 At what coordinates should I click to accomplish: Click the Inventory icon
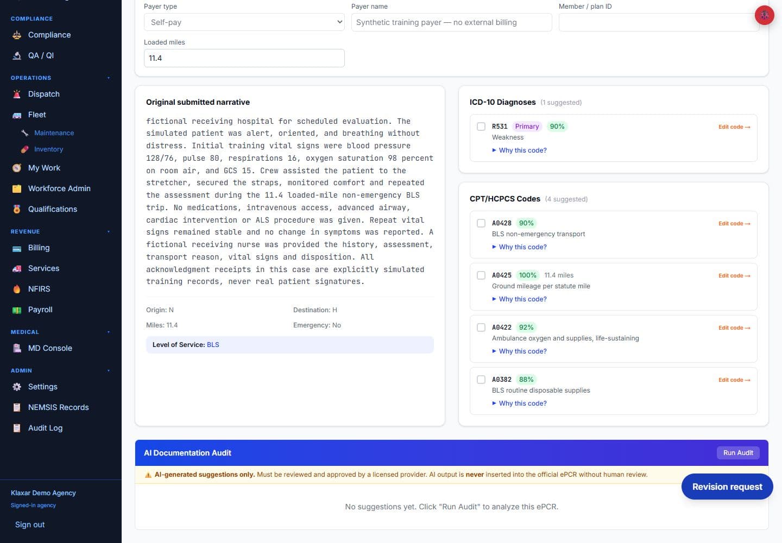24,149
